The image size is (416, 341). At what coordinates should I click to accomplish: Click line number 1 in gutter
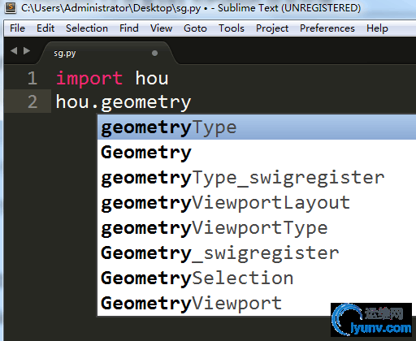click(32, 78)
